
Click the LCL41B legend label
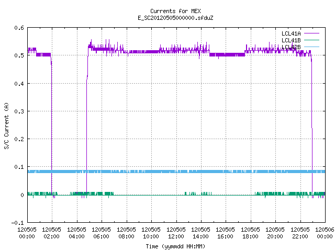(x=291, y=40)
